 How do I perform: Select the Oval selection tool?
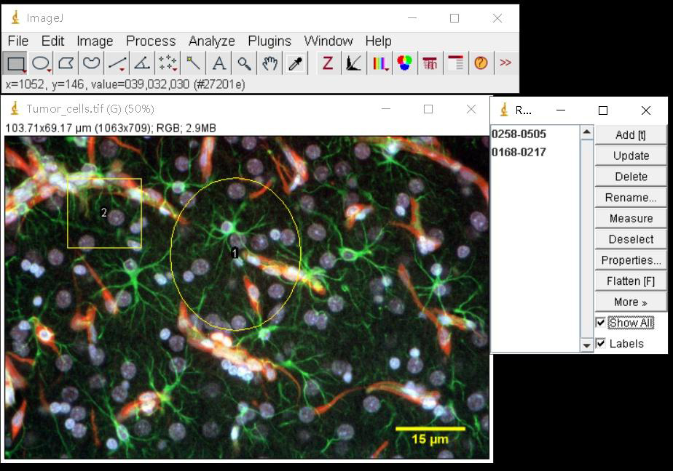click(41, 64)
